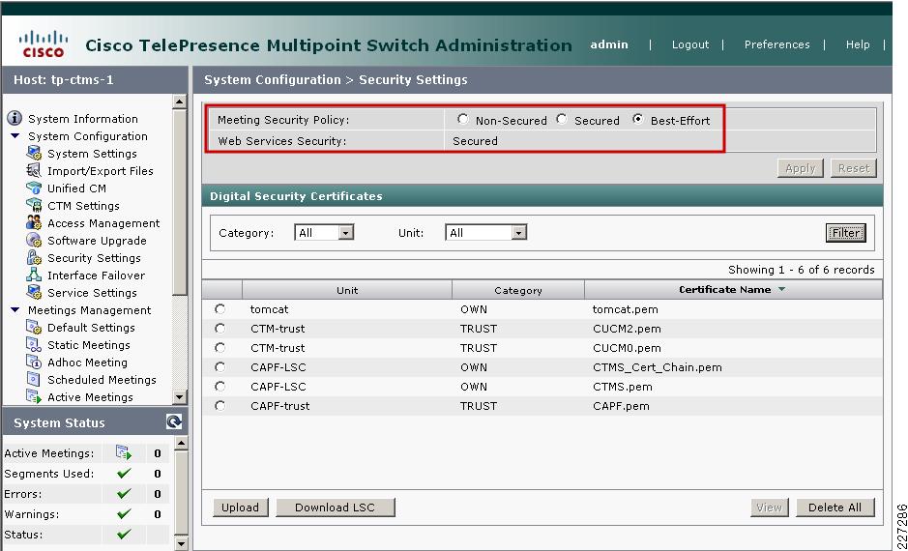
Task: Click the Upload button
Action: pyautogui.click(x=240, y=507)
